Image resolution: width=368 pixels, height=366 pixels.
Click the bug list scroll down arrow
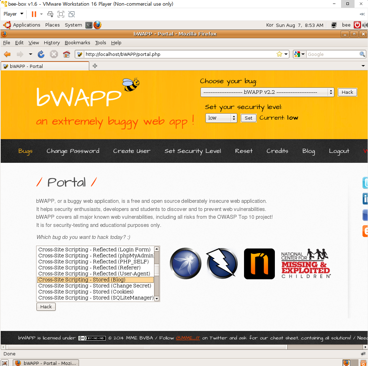[x=157, y=299]
